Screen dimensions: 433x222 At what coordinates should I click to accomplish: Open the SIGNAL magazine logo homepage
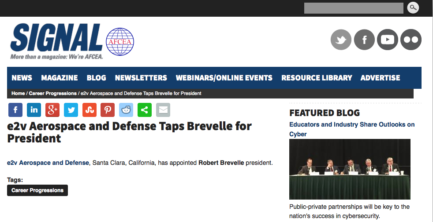click(56, 41)
